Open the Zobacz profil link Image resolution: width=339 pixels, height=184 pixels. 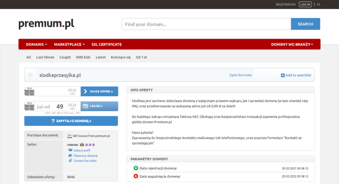coord(82,151)
